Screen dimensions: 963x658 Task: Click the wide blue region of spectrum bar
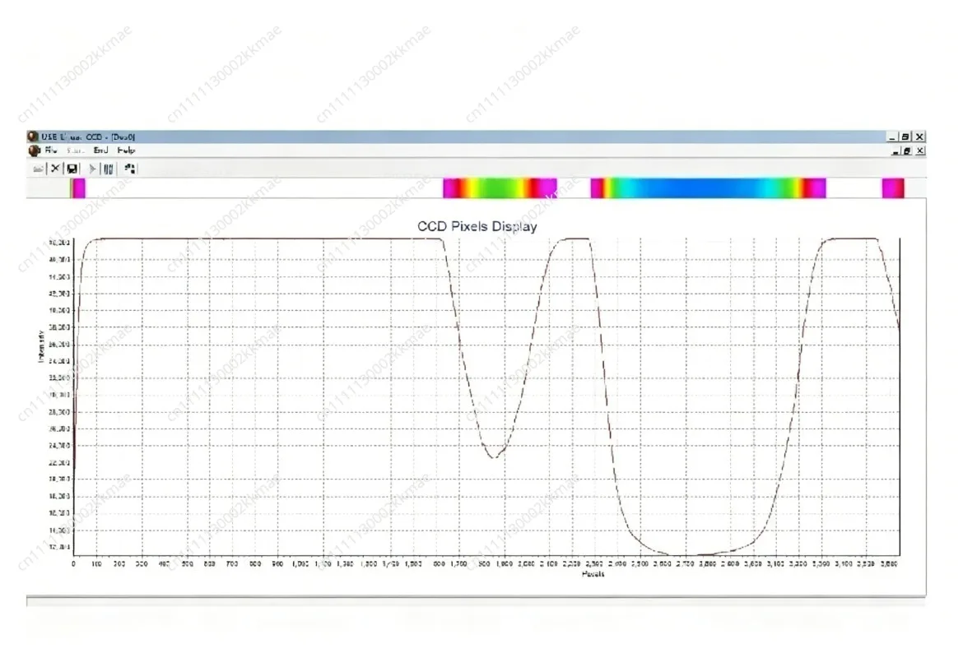coord(700,188)
